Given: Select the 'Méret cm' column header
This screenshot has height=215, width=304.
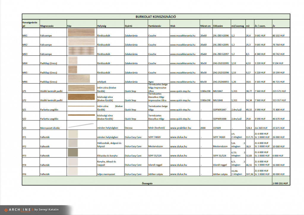Looking at the screenshot, I should tap(205, 26).
